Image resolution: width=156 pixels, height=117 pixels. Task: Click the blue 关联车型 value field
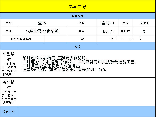coord(87,111)
